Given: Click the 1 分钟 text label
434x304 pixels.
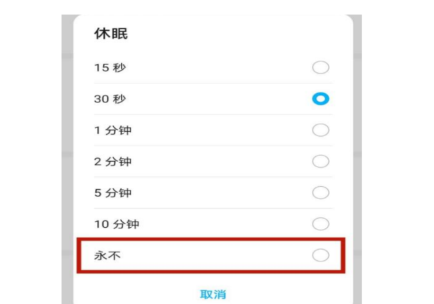Looking at the screenshot, I should pyautogui.click(x=113, y=130).
